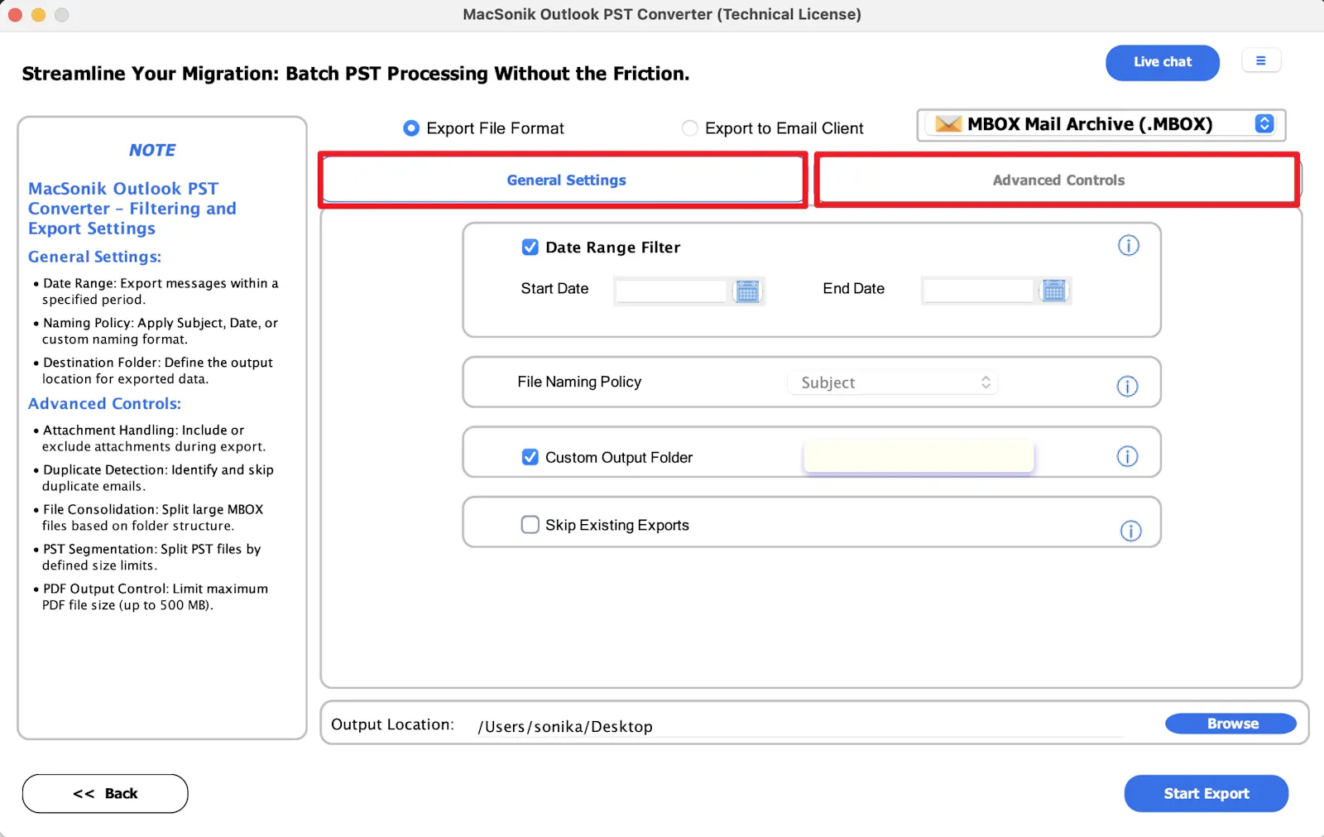Click the NOTE heading in the side panel
1324x837 pixels.
pyautogui.click(x=152, y=150)
